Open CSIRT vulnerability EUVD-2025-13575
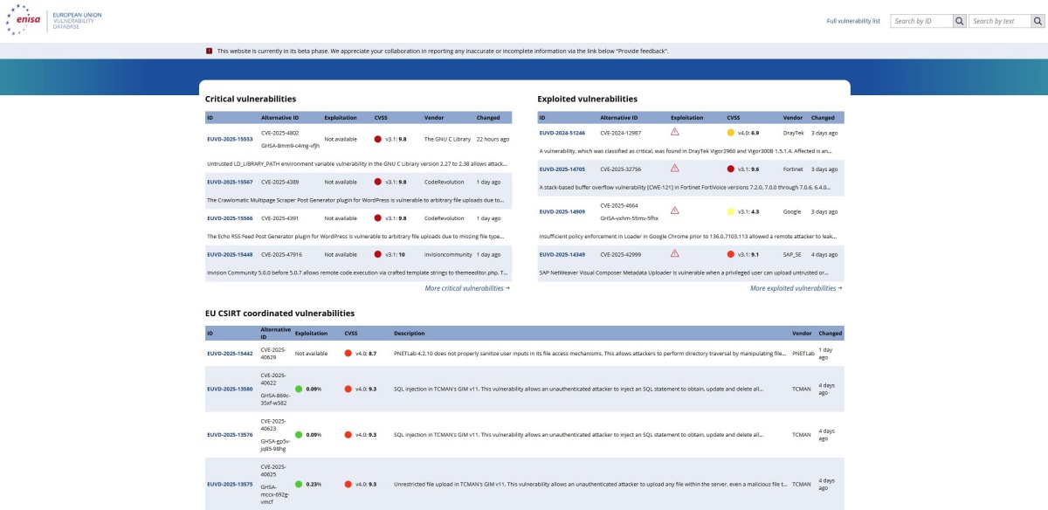Screen dimensions: 1048x510 coord(230,484)
